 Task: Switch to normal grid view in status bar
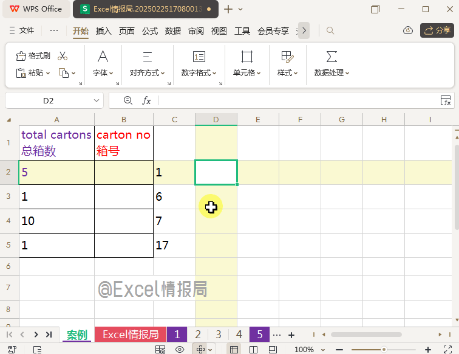click(x=233, y=350)
